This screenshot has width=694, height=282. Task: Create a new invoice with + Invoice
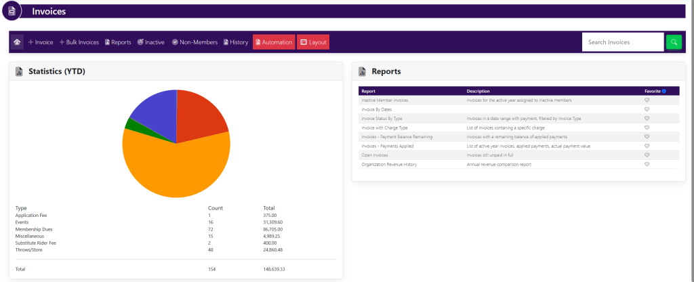click(x=41, y=42)
